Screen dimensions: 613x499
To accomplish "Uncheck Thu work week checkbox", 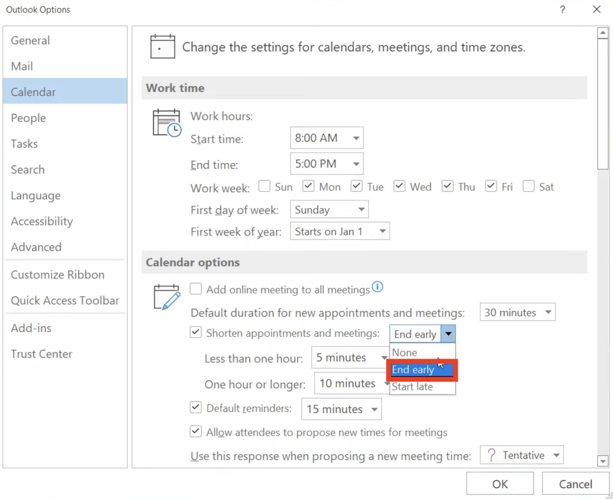I will (447, 186).
